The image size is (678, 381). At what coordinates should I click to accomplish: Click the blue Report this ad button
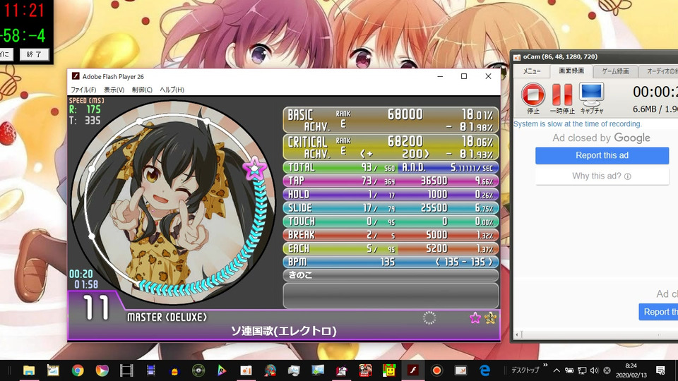pyautogui.click(x=602, y=155)
